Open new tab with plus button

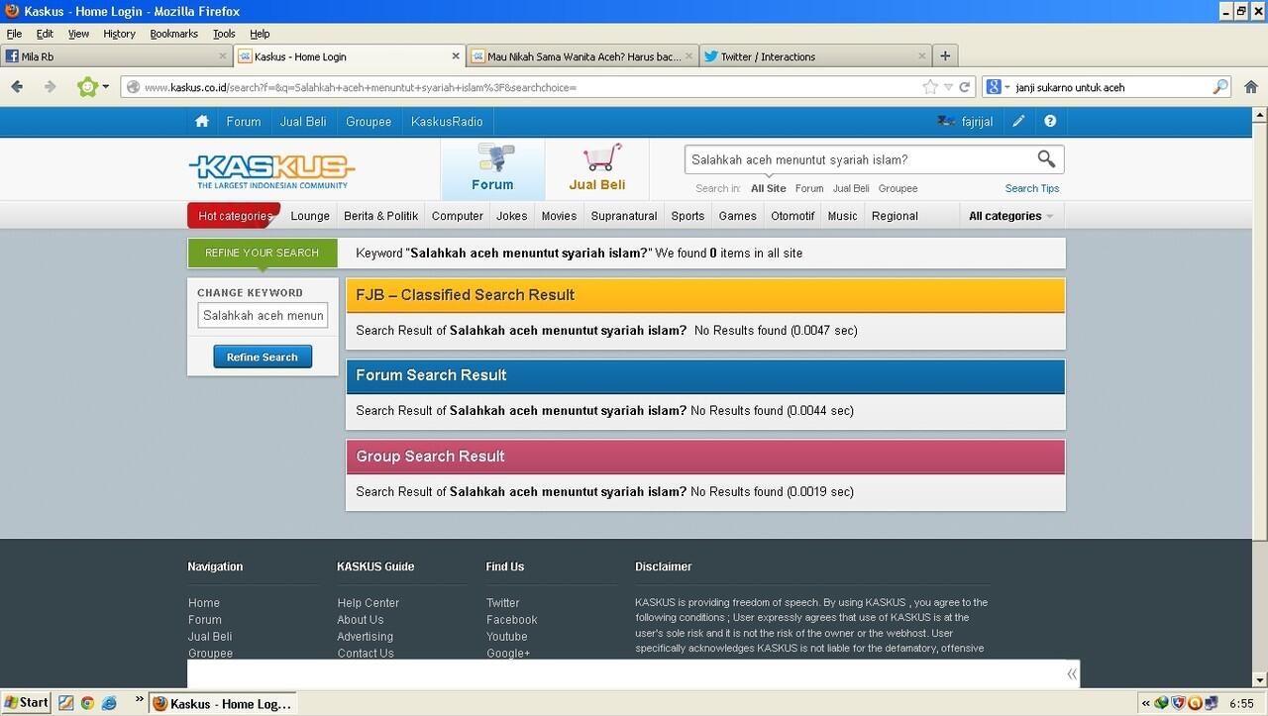(x=945, y=56)
